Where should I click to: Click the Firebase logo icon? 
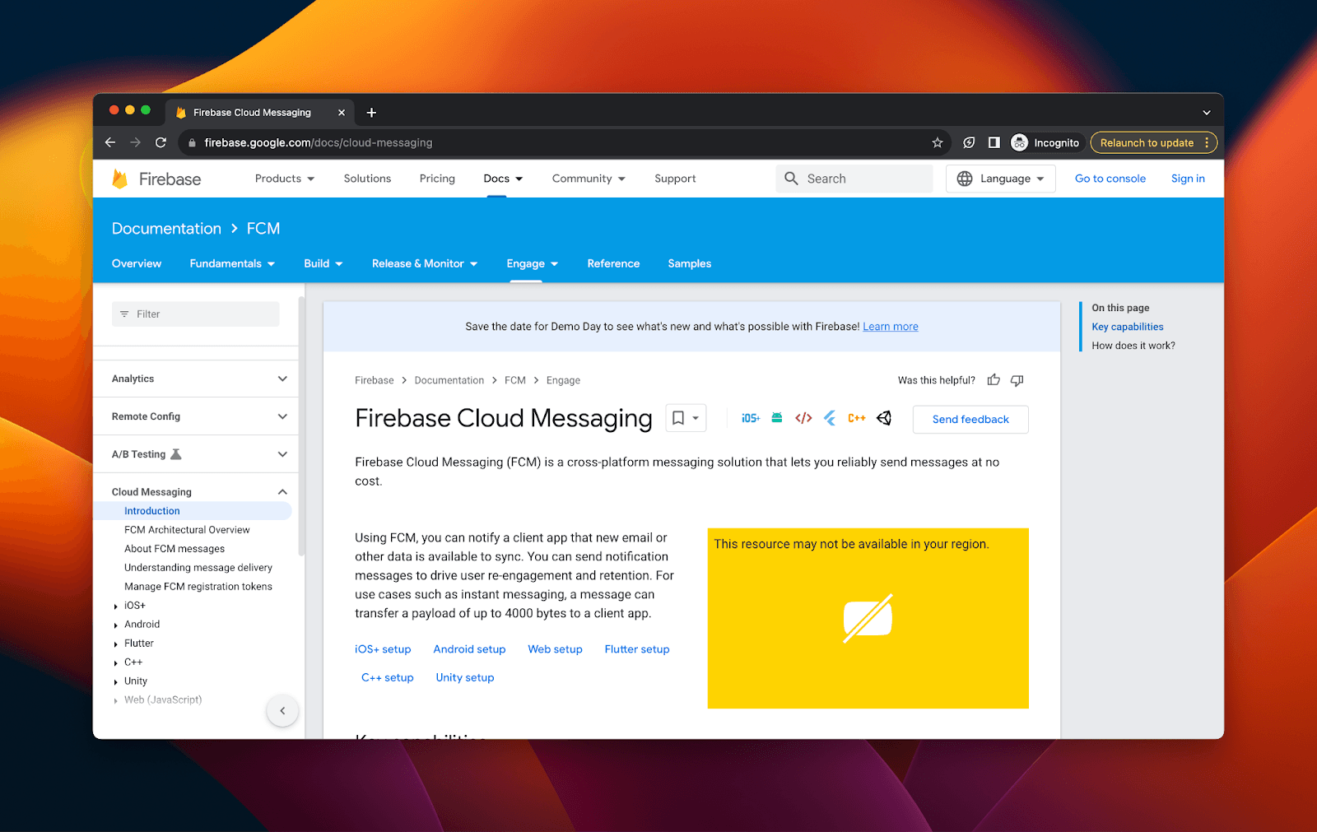[120, 179]
